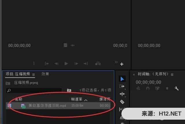
Task: Open timeline wrench display settings
Action: pyautogui.click(x=176, y=89)
